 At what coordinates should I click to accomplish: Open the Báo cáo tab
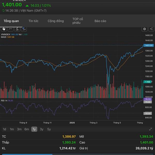pyautogui.click(x=100, y=21)
